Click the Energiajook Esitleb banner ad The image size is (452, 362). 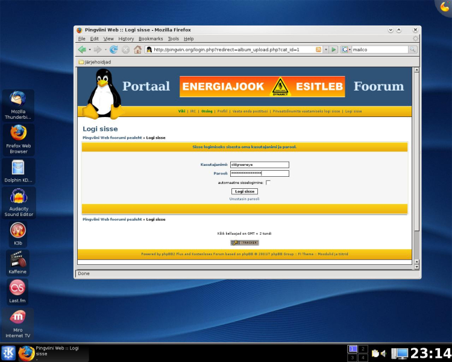click(262, 87)
